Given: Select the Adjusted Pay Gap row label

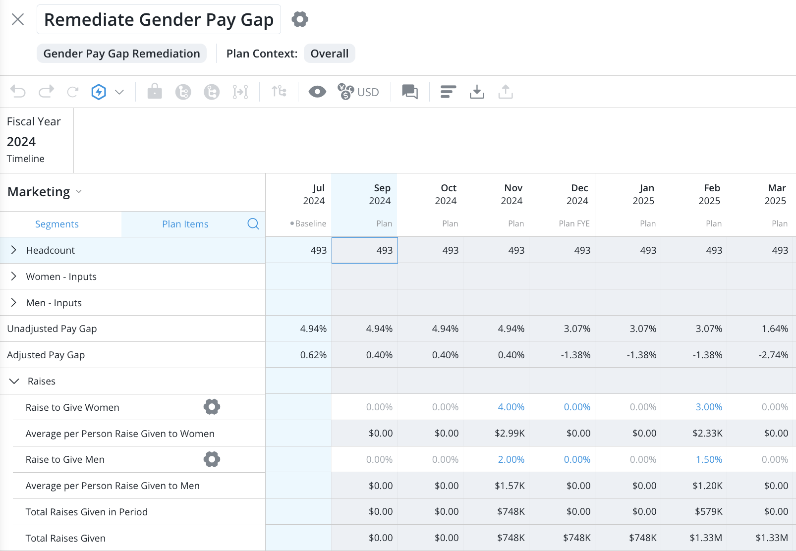Looking at the screenshot, I should click(x=46, y=355).
